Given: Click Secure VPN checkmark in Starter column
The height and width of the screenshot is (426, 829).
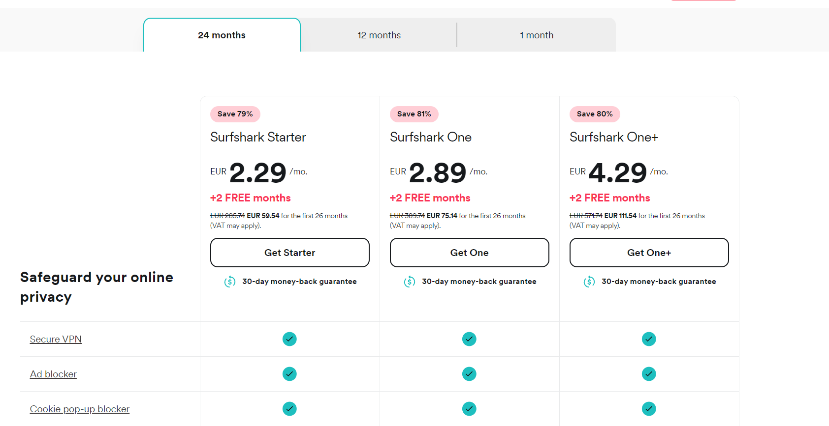Looking at the screenshot, I should [289, 339].
